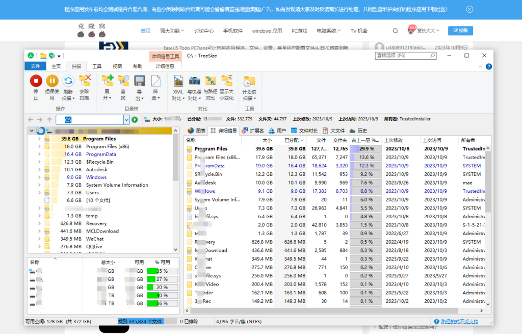522x334 pixels.
Task: Click the 与路径对比 icon
Action: 211,81
